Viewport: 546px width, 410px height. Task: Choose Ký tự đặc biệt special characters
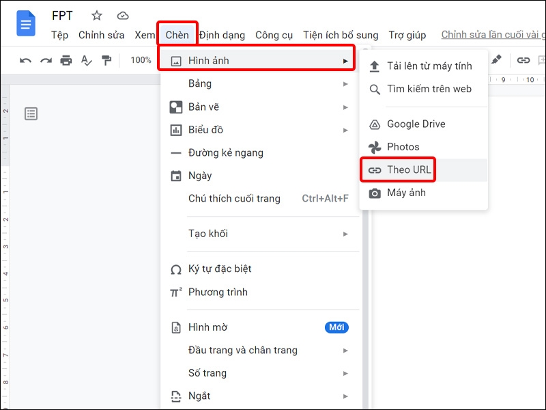pyautogui.click(x=260, y=269)
